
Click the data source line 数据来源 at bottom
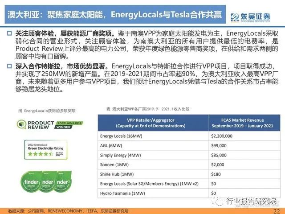point(68,211)
